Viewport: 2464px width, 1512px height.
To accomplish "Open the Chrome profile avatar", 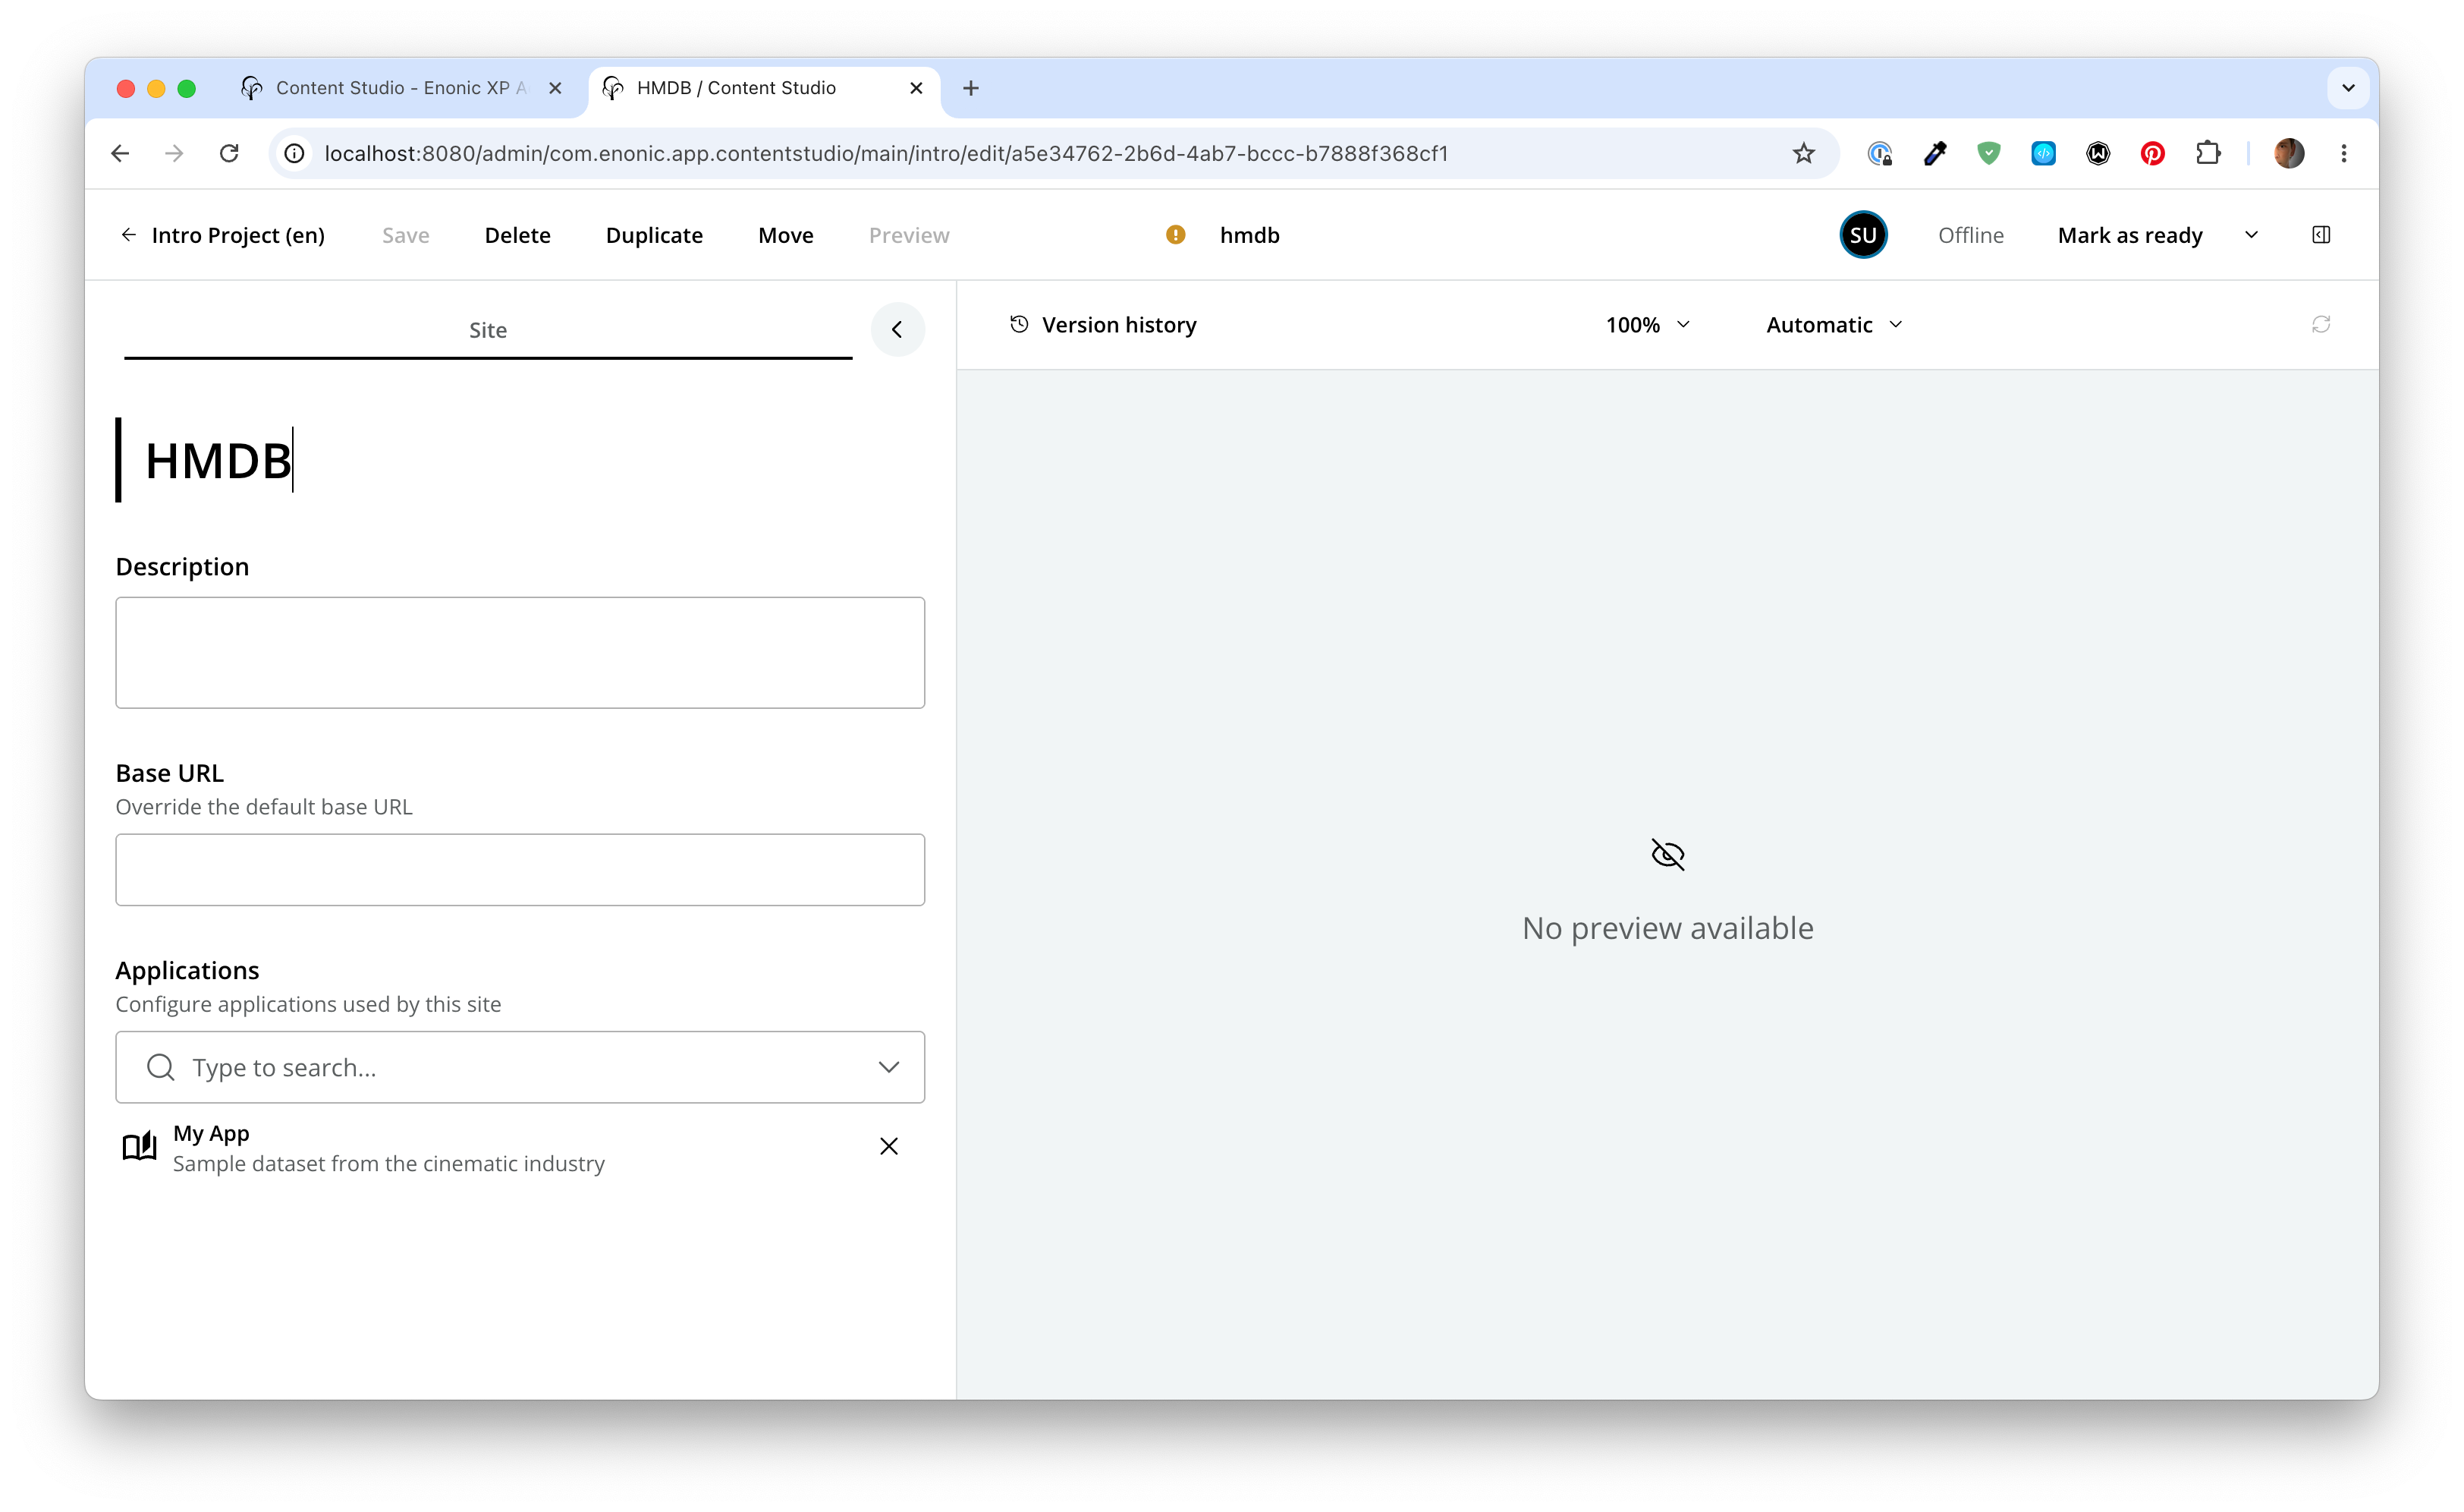I will point(2289,153).
